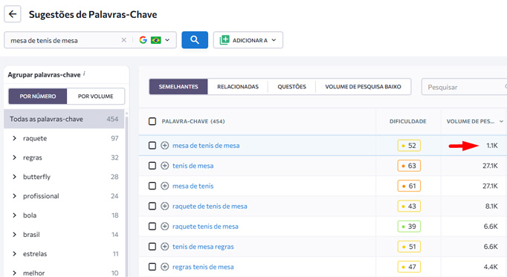Image resolution: width=507 pixels, height=277 pixels.
Task: Click difficulty badge 63
Action: coord(409,166)
